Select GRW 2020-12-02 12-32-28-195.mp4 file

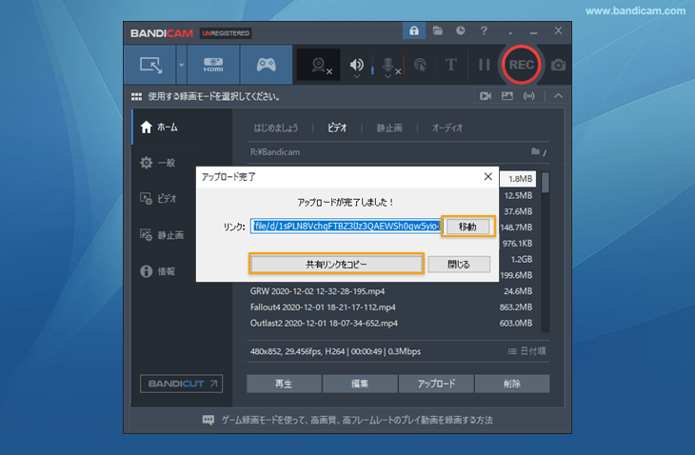tap(317, 291)
